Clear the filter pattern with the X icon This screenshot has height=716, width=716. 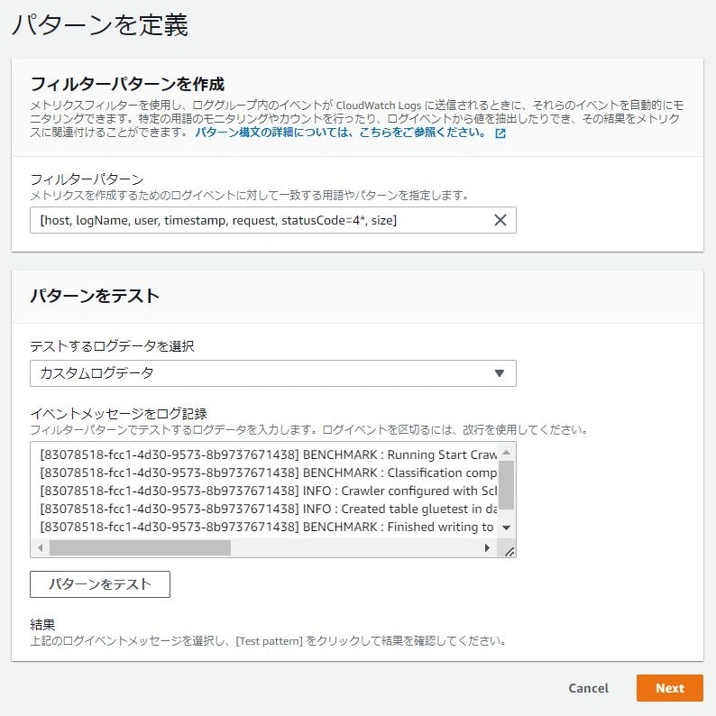pos(500,220)
